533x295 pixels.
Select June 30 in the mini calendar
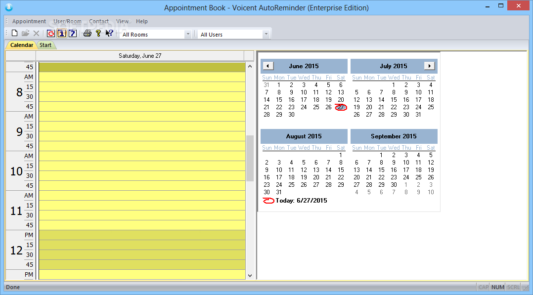click(291, 115)
